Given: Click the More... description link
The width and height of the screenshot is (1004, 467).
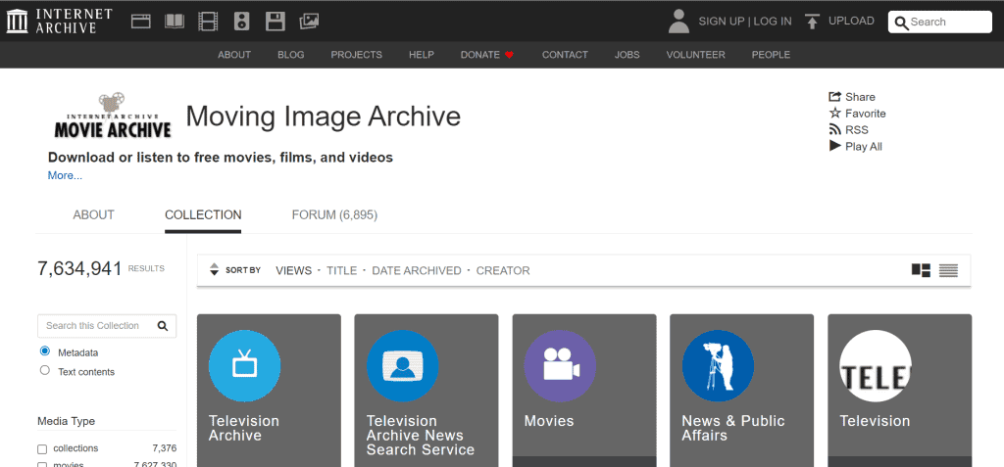Looking at the screenshot, I should [65, 175].
